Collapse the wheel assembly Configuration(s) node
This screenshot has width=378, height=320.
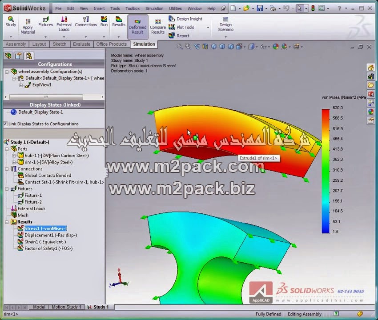tap(7, 72)
